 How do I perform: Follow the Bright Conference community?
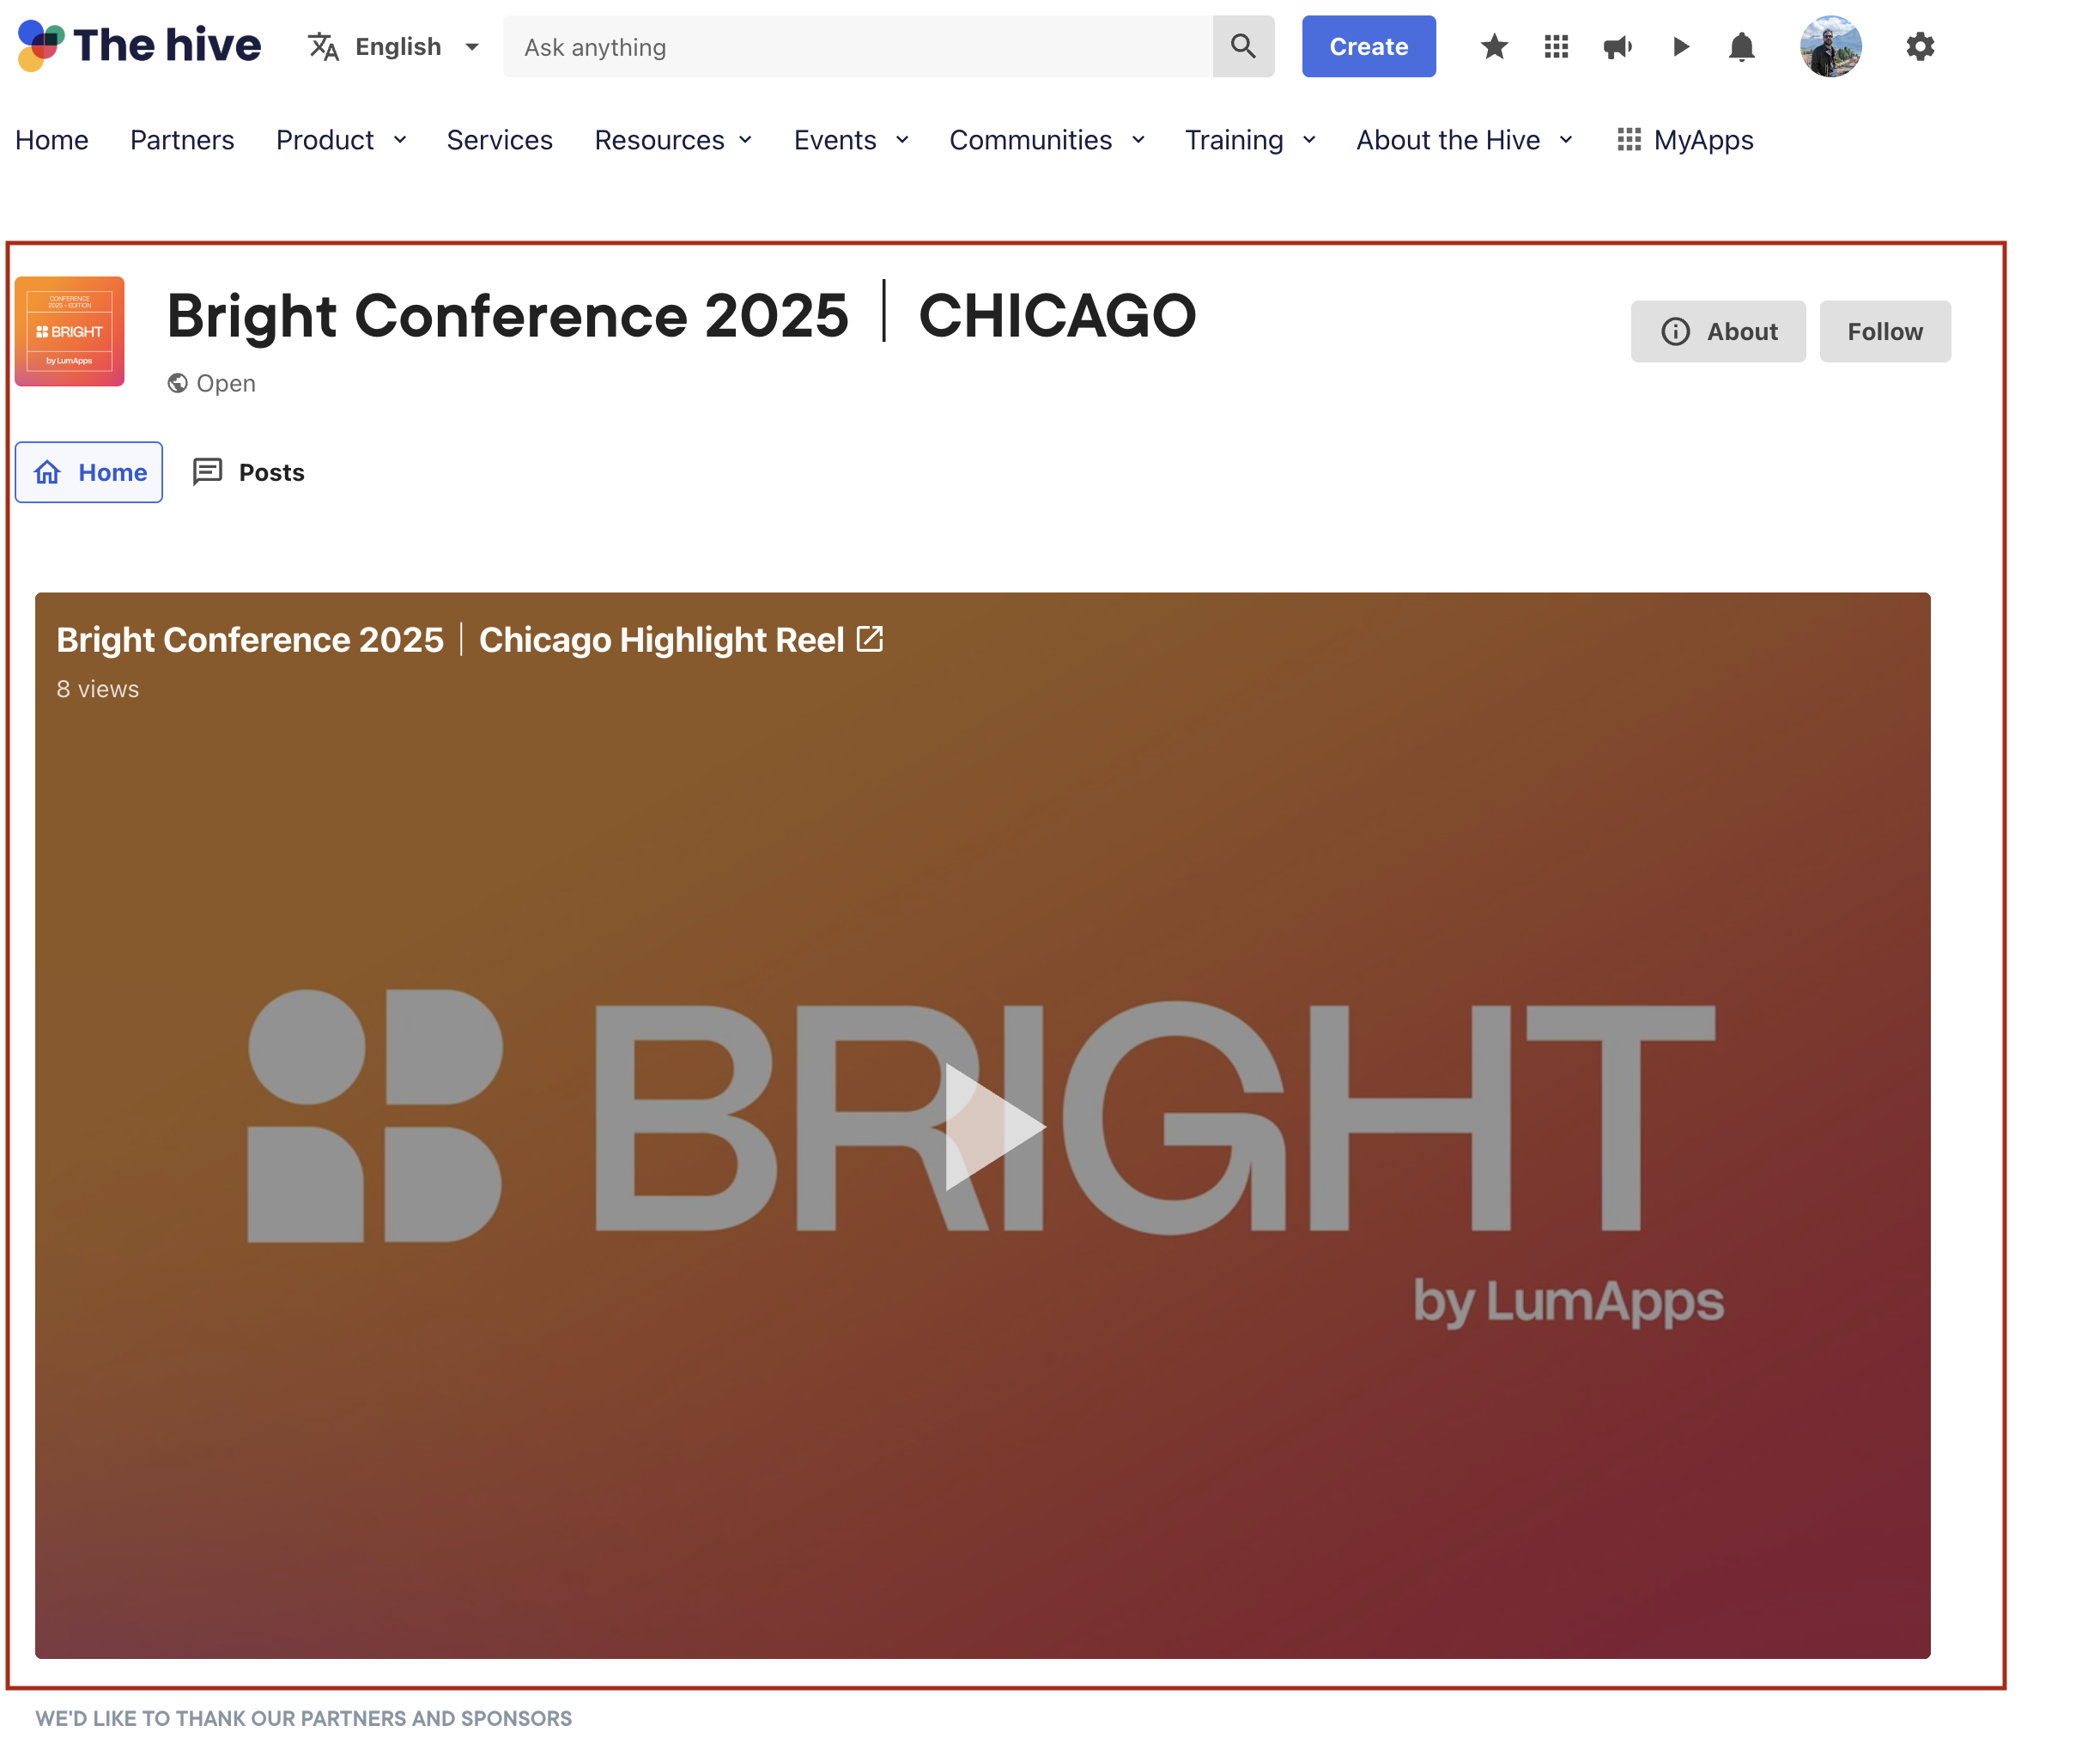click(x=1884, y=331)
